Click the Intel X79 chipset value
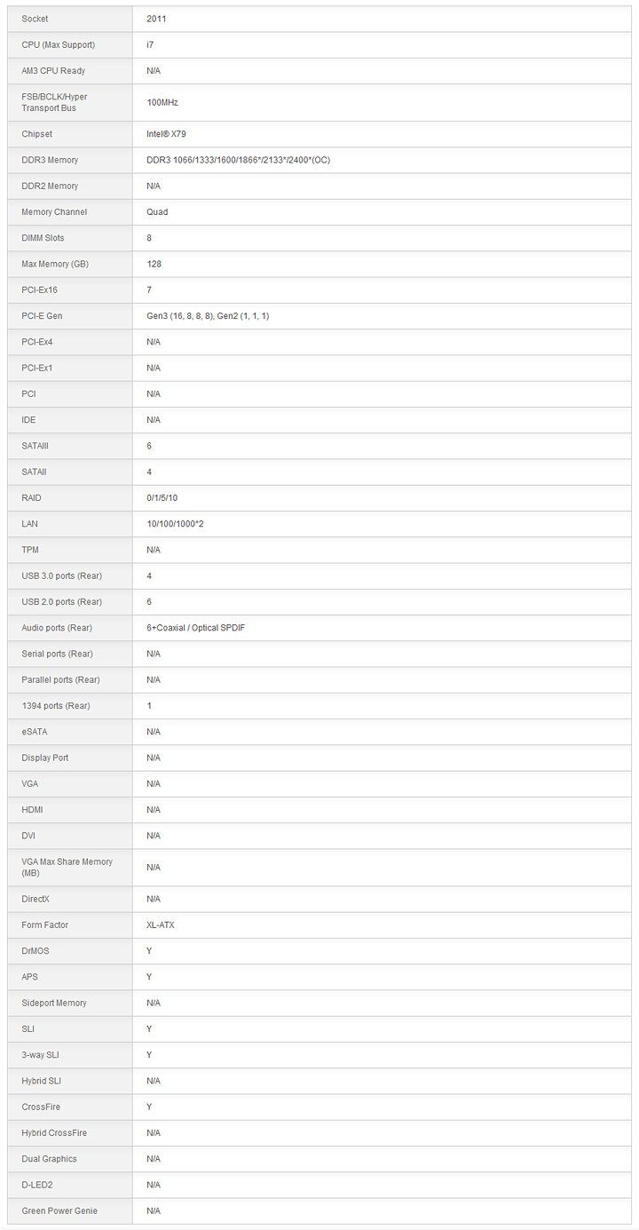The height and width of the screenshot is (1230, 639). (166, 134)
